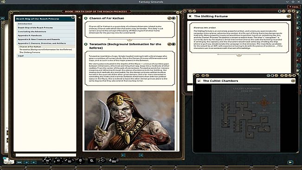Click gear settings icon in right sidebar
The height and width of the screenshot is (170, 302).
tap(298, 28)
